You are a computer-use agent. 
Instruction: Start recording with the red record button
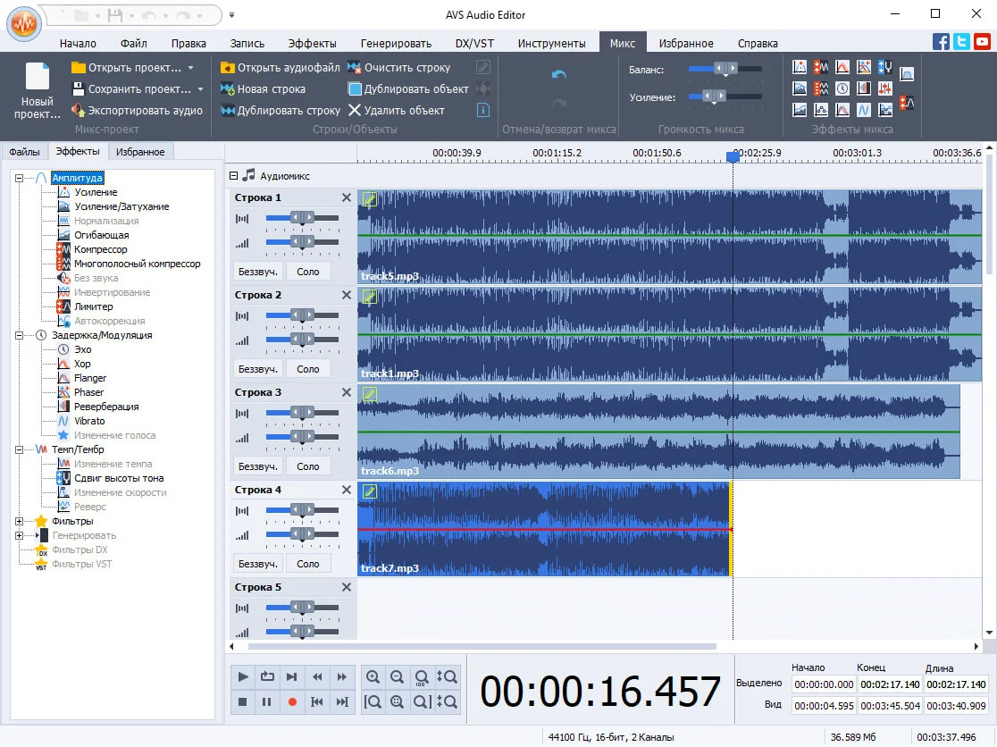click(x=292, y=702)
